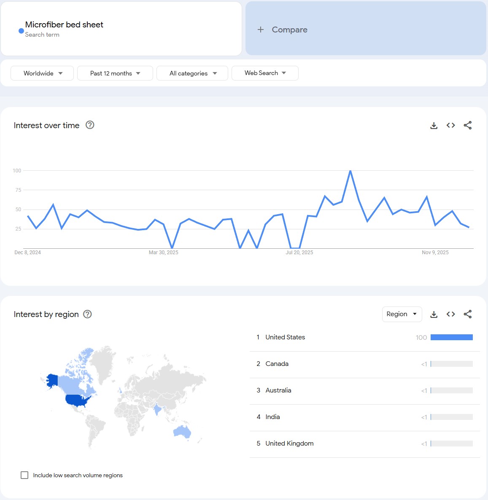Change the Web Search type filter
This screenshot has height=500, width=488.
265,73
